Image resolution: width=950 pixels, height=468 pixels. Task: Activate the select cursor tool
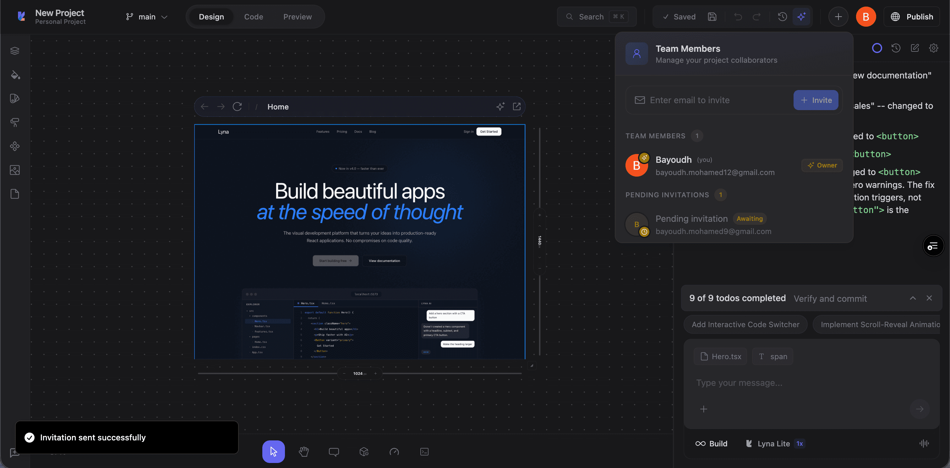point(273,451)
